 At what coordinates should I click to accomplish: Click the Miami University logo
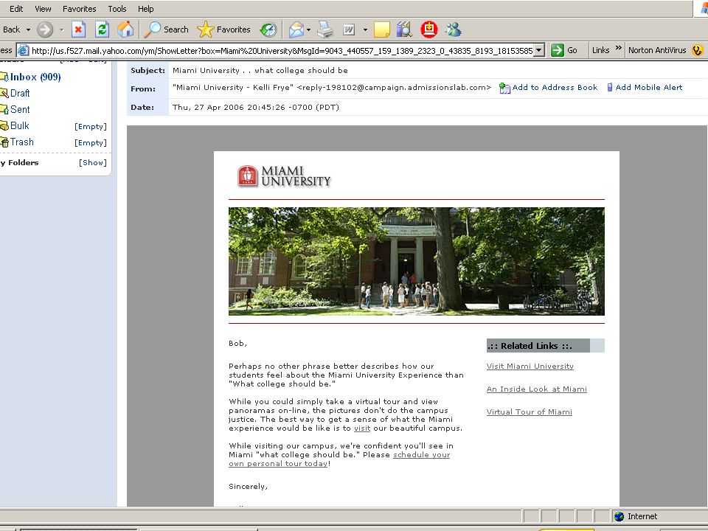[x=284, y=176]
